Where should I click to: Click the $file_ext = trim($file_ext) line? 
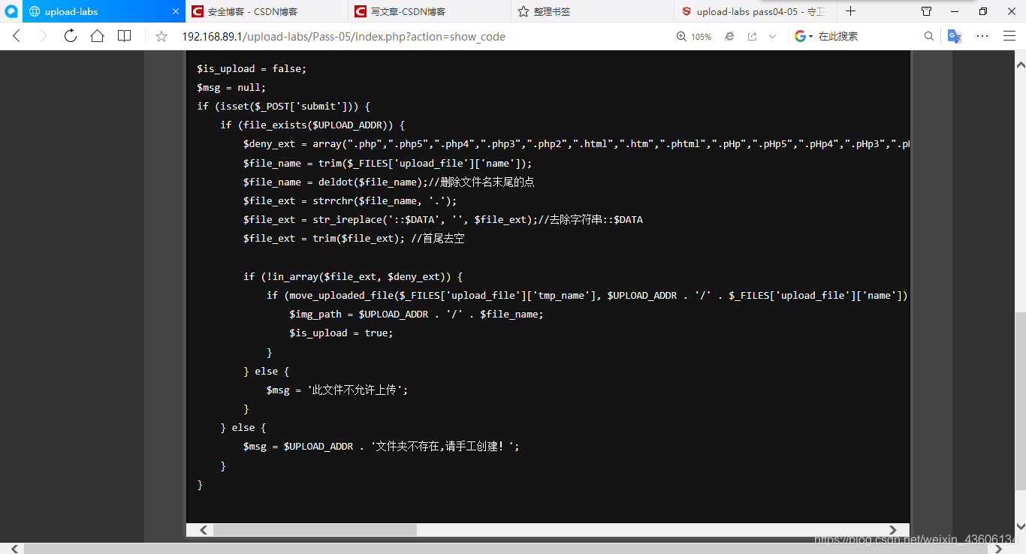(x=355, y=238)
